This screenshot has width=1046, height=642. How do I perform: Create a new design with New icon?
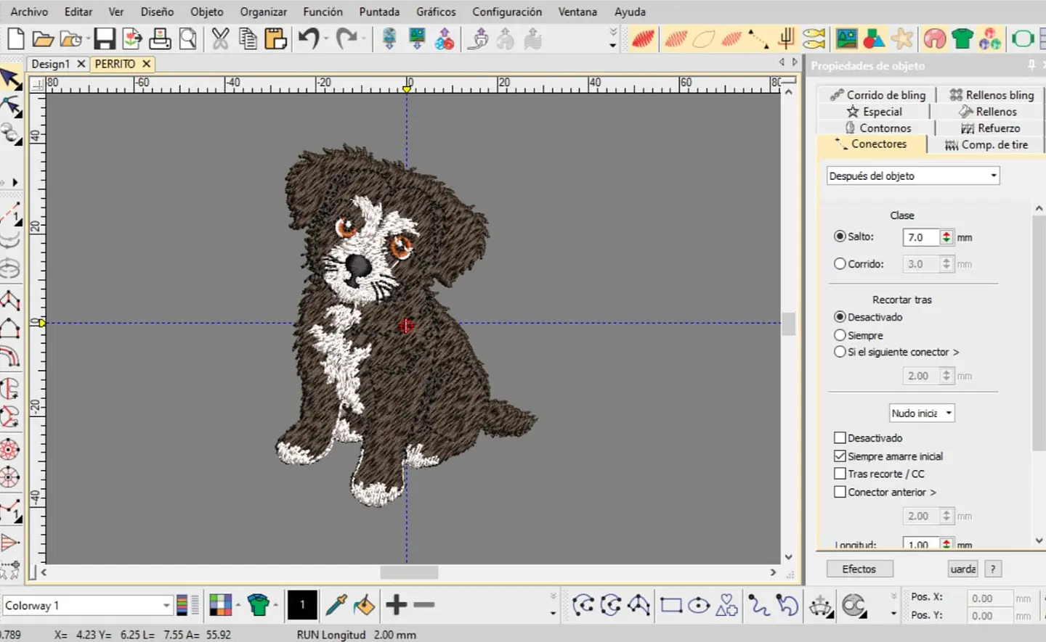[x=15, y=38]
